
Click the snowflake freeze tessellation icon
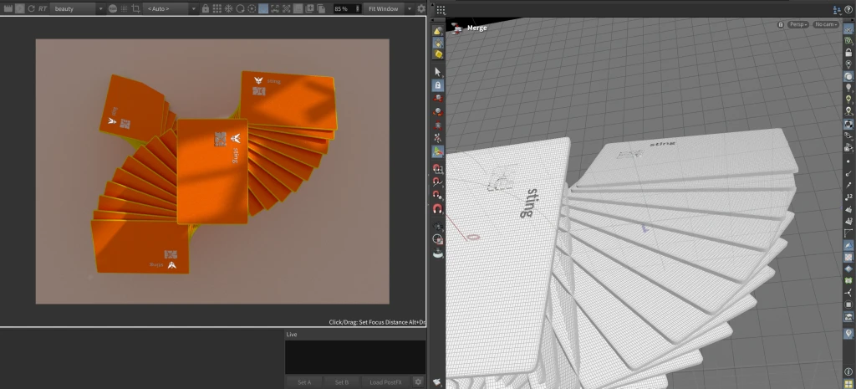tap(228, 8)
